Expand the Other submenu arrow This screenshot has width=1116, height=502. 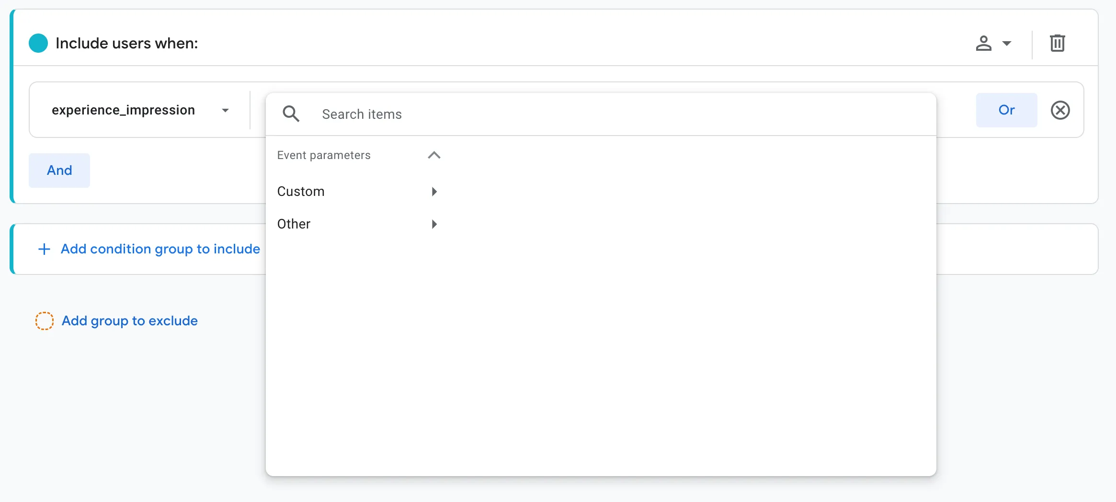point(434,224)
